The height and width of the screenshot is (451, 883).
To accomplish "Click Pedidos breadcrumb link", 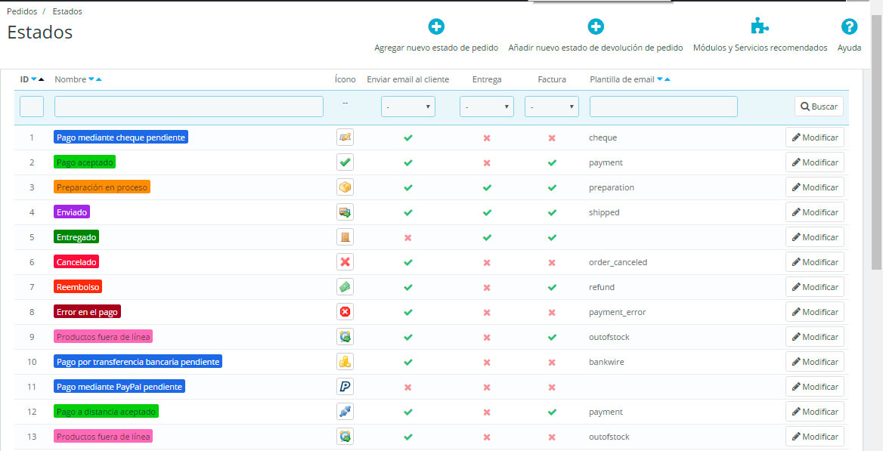I will [22, 11].
